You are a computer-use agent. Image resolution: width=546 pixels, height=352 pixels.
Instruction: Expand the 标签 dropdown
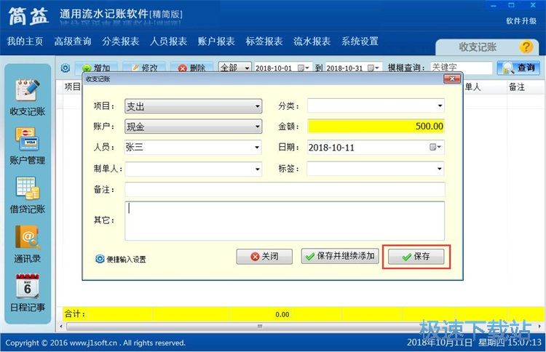point(440,169)
